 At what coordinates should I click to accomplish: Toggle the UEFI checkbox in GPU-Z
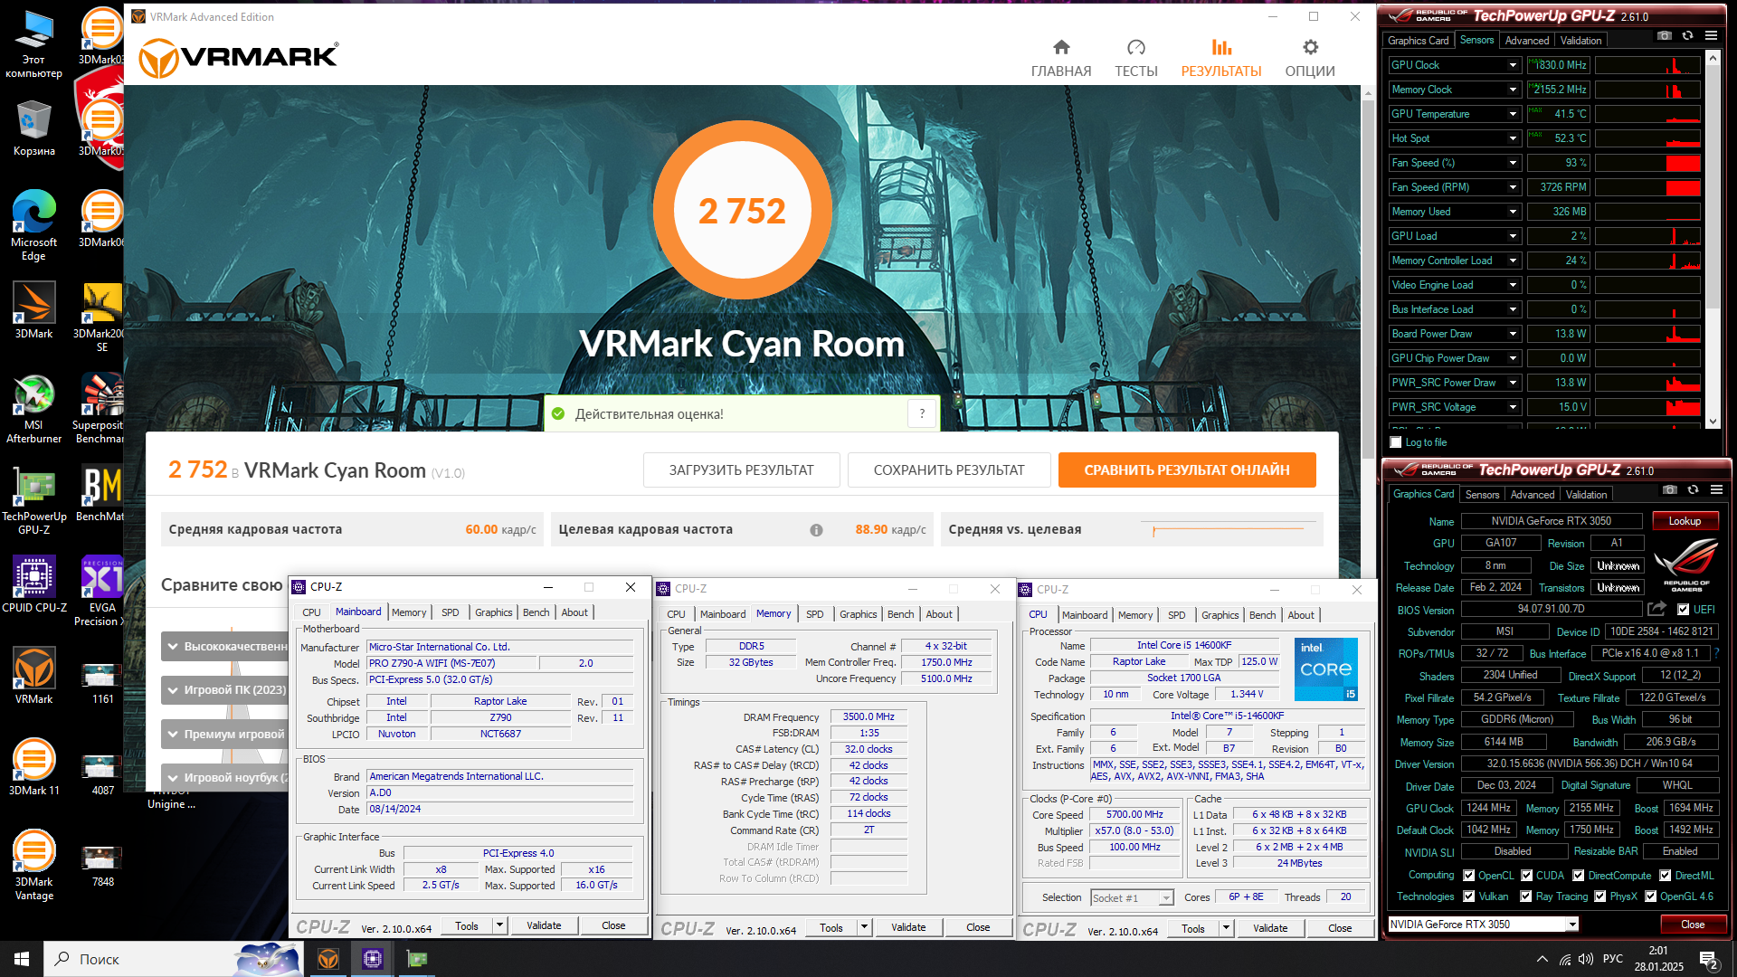click(x=1684, y=610)
